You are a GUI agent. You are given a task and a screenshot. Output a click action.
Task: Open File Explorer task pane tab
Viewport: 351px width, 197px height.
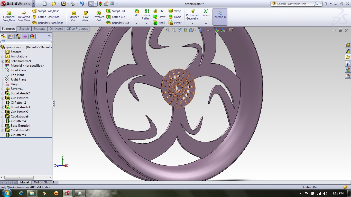coord(348,57)
